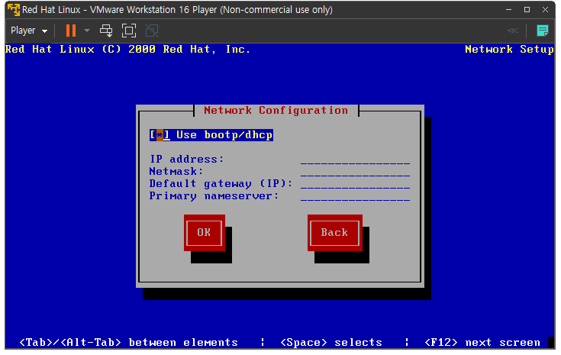Maximize the VMware Player window
The height and width of the screenshot is (355, 561).
[x=527, y=10]
